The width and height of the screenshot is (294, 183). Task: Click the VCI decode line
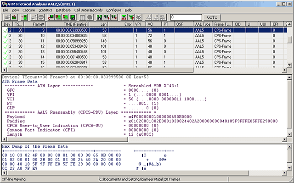tap(107, 99)
